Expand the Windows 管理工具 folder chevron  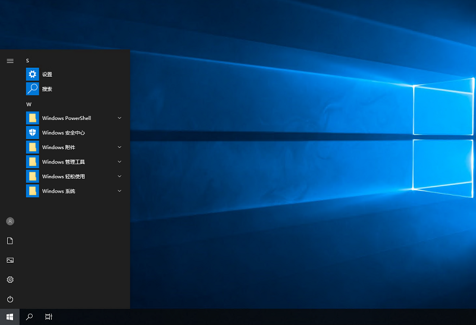pyautogui.click(x=120, y=162)
